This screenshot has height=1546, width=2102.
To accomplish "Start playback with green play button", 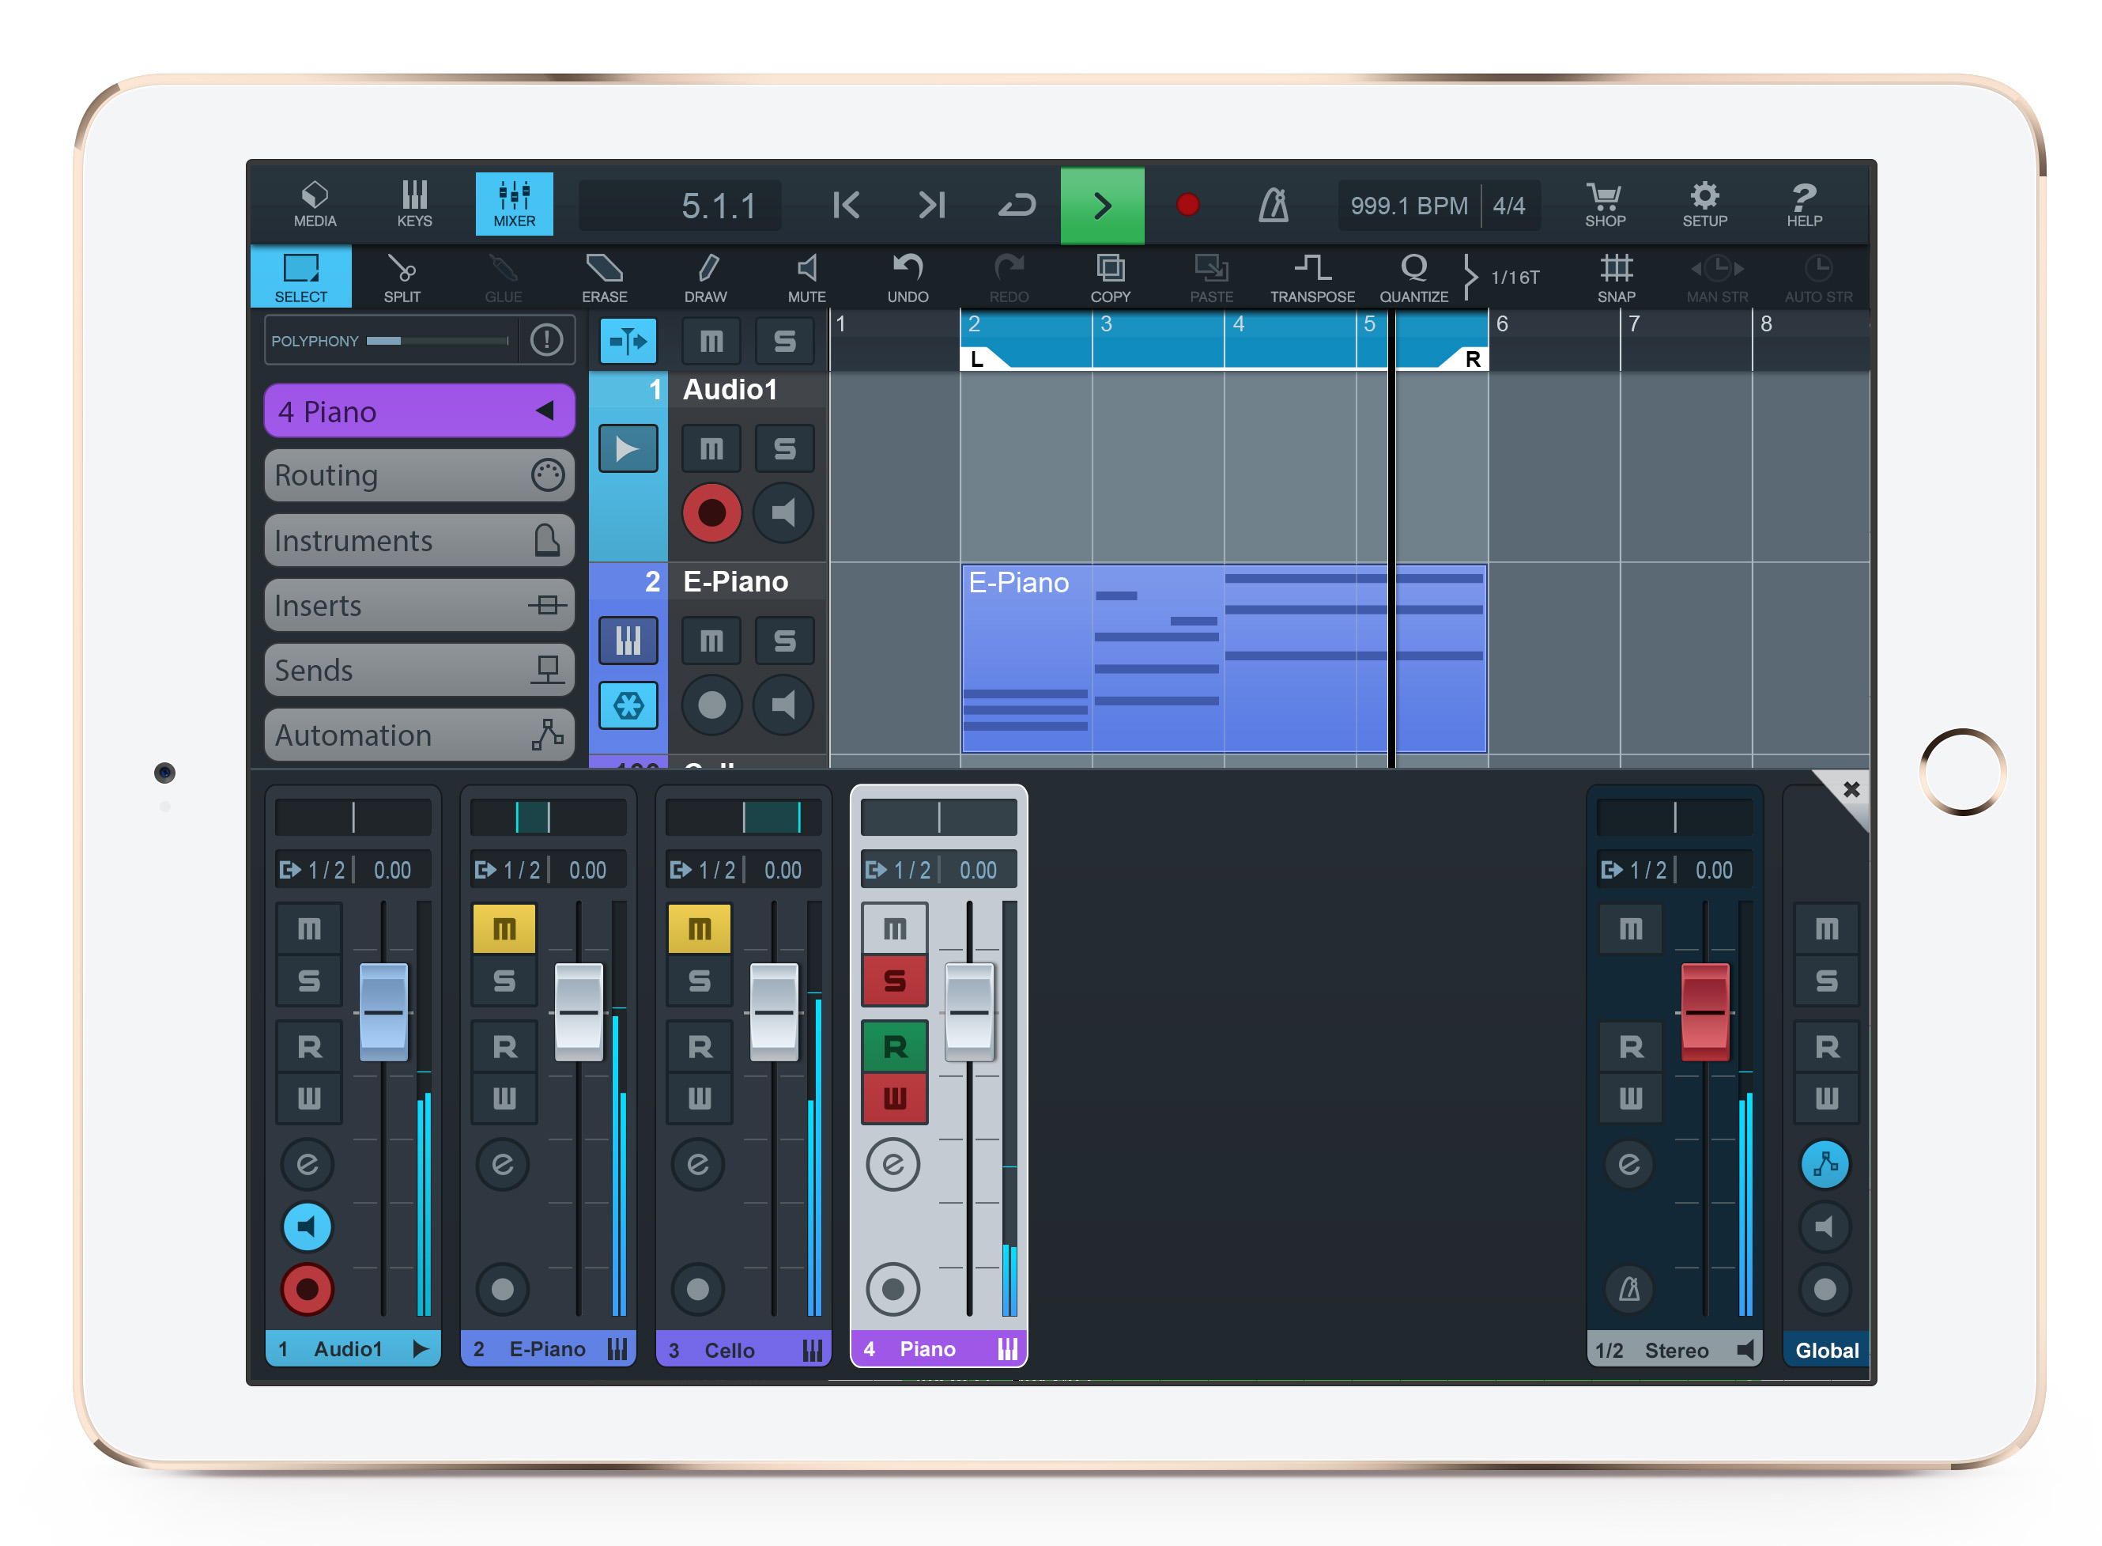I will point(1102,205).
